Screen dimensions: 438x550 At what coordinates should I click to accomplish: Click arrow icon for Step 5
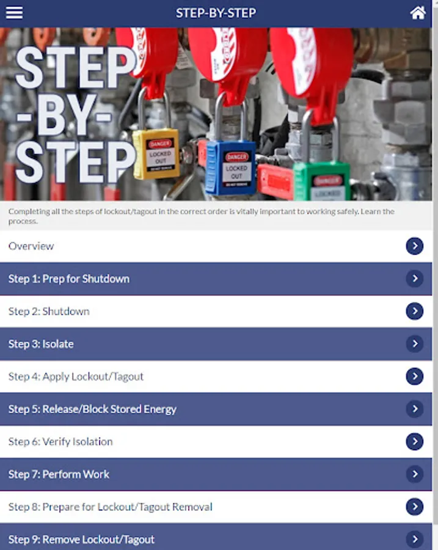[x=415, y=409]
